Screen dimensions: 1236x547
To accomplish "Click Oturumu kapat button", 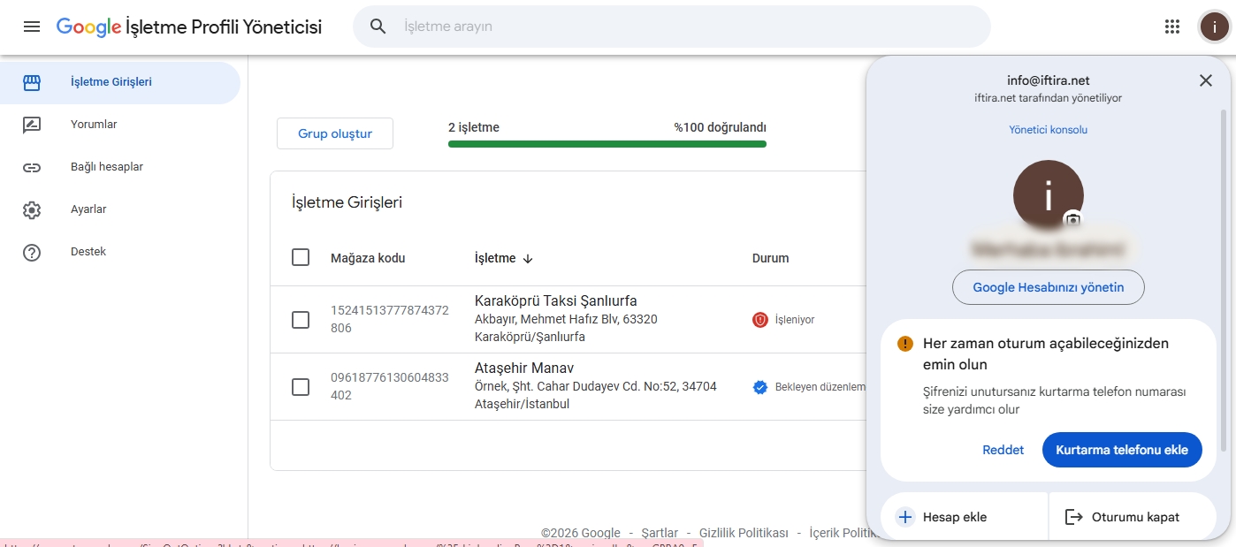I will pos(1133,517).
